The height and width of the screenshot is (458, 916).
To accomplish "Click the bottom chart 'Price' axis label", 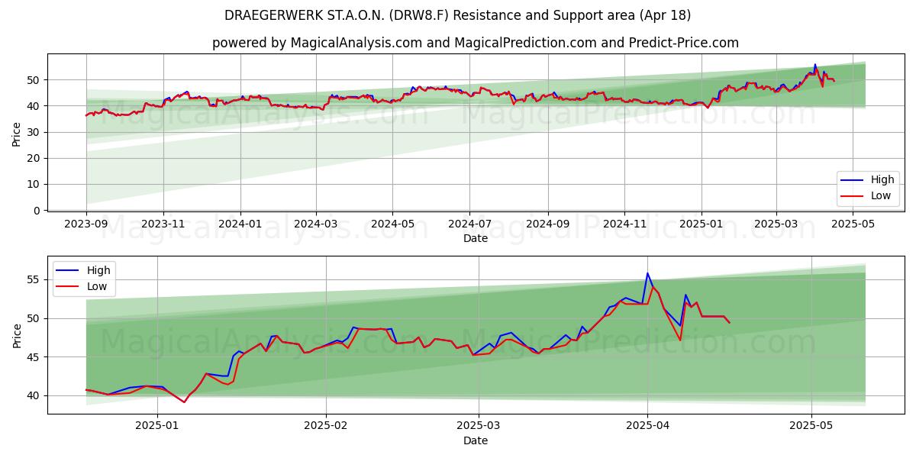I will [17, 335].
